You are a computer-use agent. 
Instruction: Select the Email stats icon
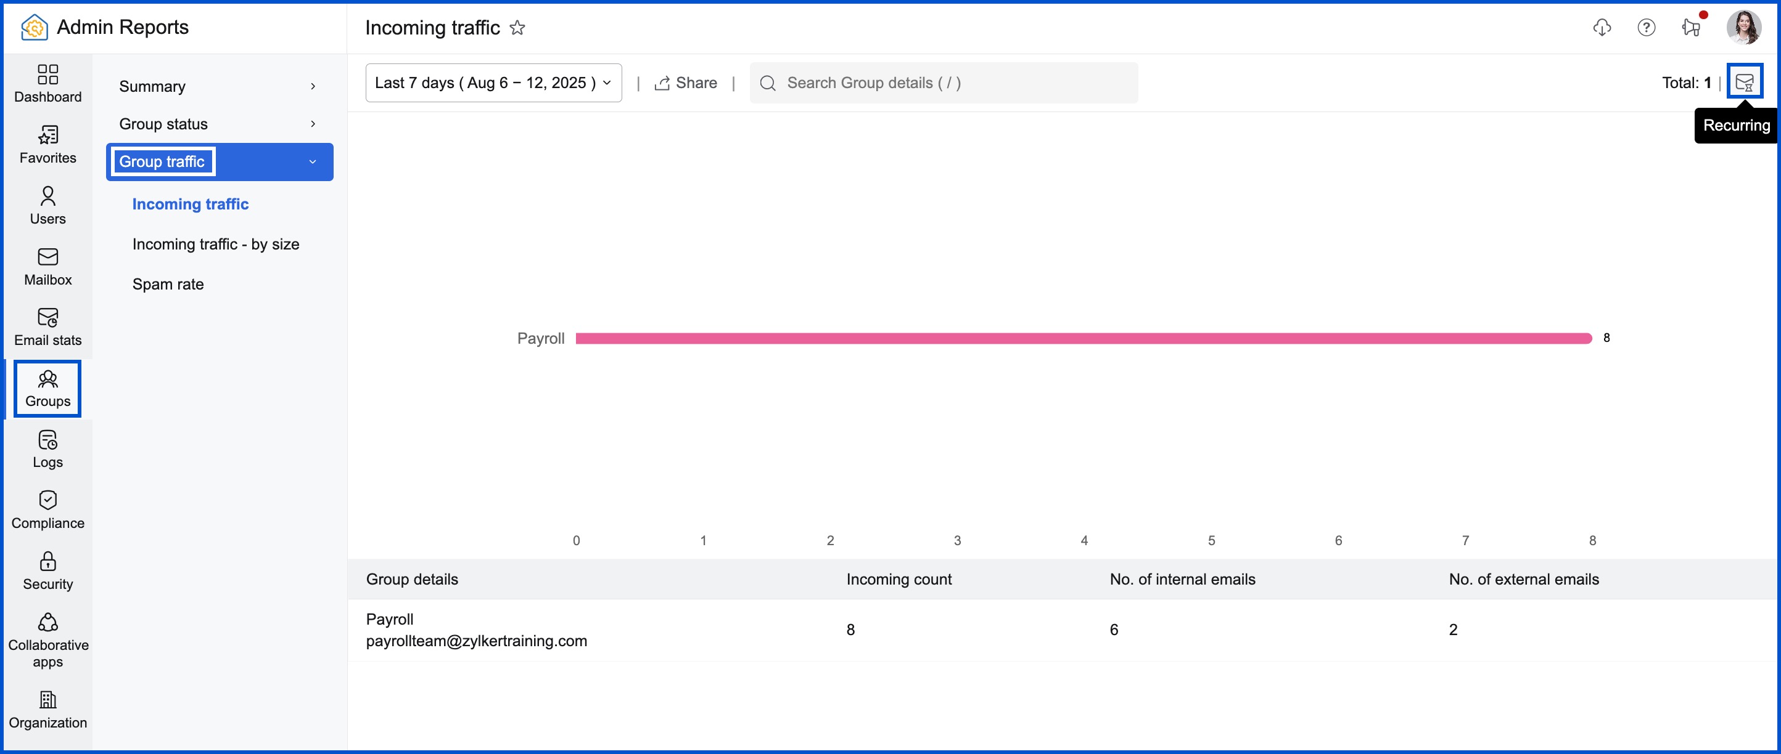point(47,326)
